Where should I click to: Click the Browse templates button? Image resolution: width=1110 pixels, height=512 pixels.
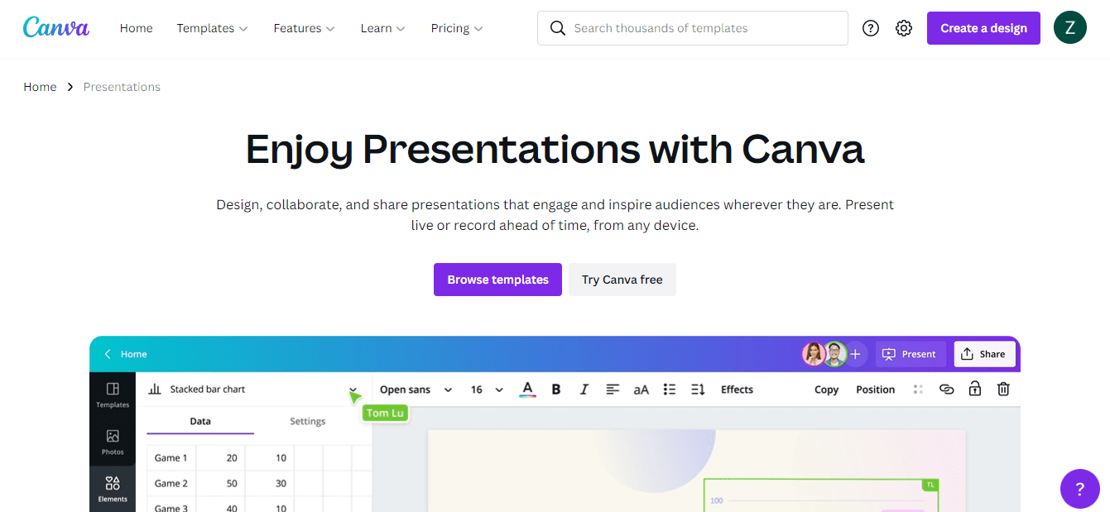tap(497, 280)
